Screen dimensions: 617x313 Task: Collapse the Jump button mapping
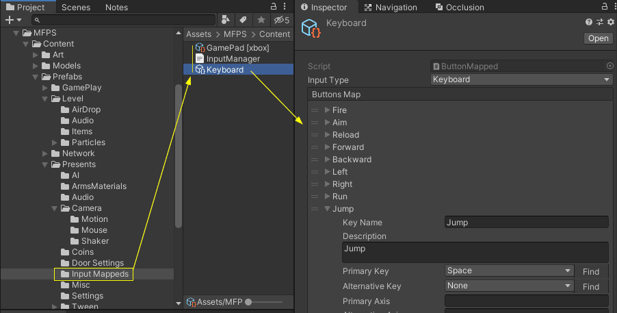[328, 209]
